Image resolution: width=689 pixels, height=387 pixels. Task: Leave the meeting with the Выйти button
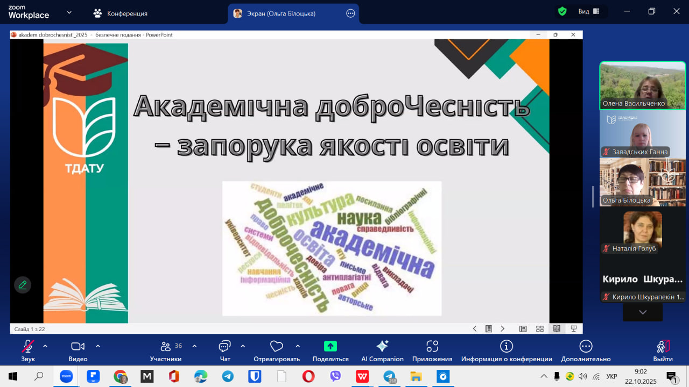coord(663,350)
